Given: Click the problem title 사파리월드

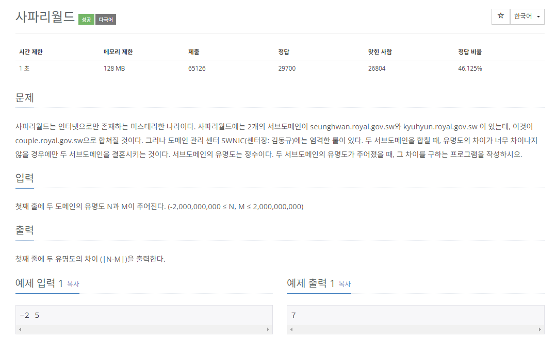Looking at the screenshot, I should [x=45, y=16].
